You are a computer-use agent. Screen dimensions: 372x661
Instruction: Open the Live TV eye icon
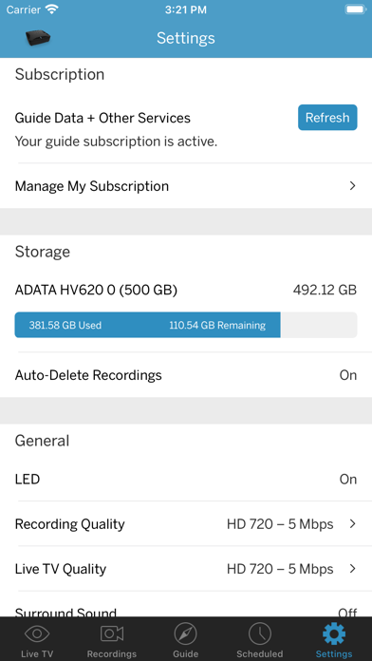(37, 633)
